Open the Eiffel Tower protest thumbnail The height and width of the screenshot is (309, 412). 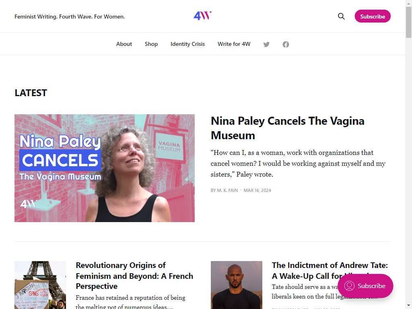[x=40, y=285]
